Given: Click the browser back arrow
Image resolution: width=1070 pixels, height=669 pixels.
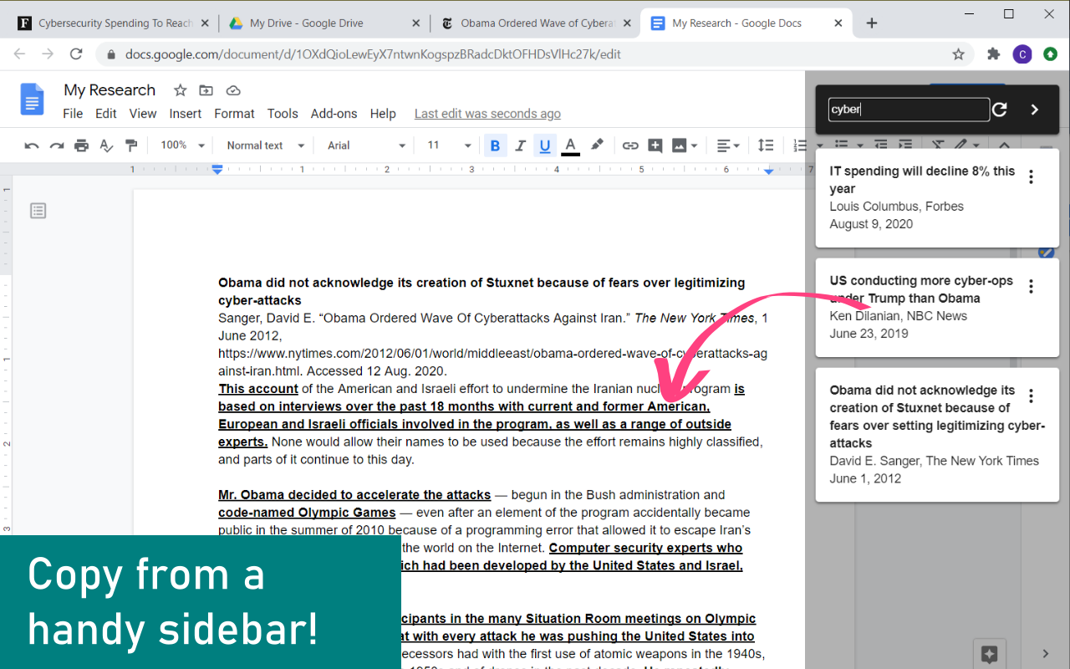Looking at the screenshot, I should pyautogui.click(x=20, y=54).
